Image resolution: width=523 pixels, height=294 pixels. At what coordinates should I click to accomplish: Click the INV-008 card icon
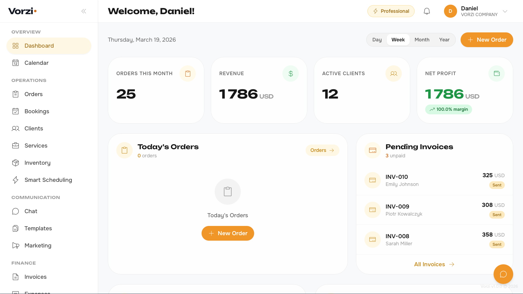(x=373, y=240)
